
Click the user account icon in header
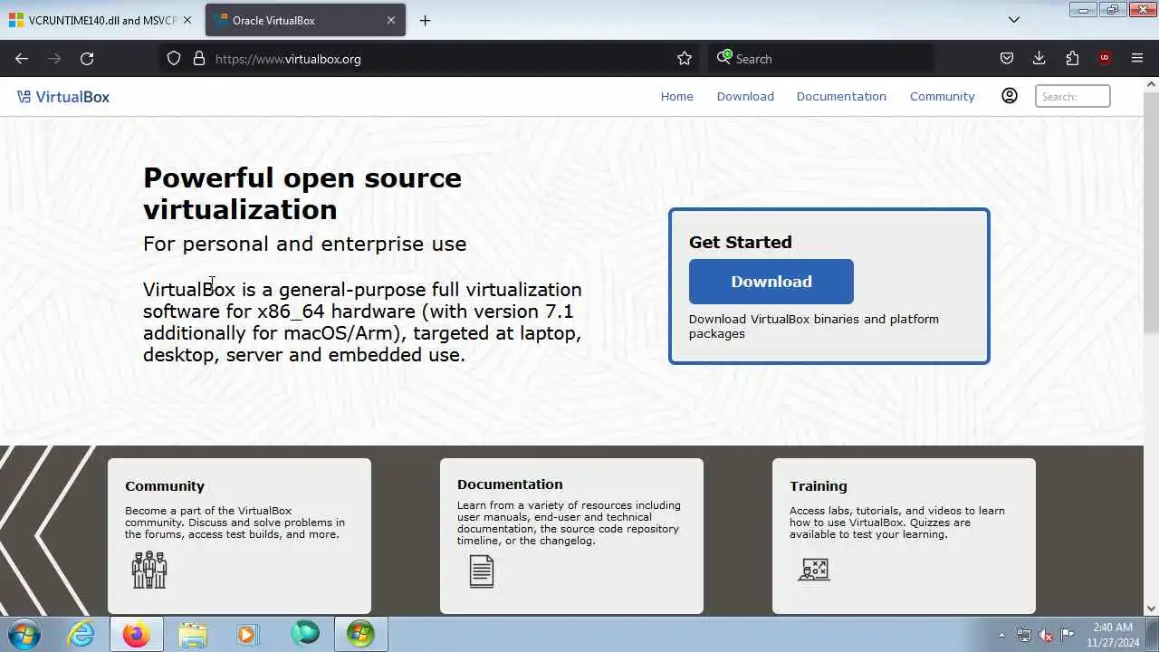click(1010, 96)
